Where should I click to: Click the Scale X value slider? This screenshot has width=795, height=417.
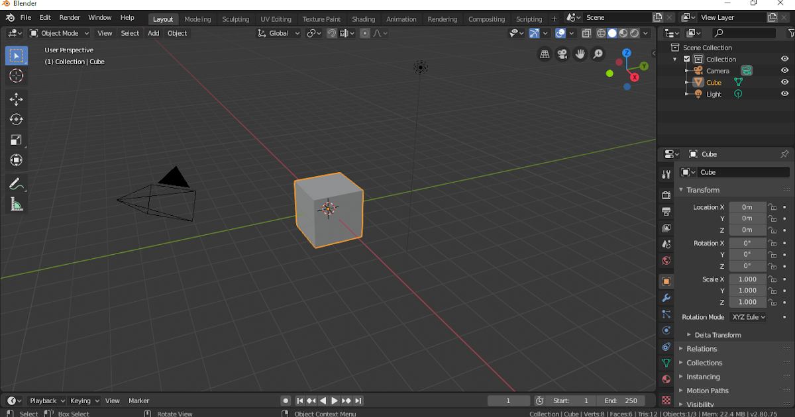[747, 279]
